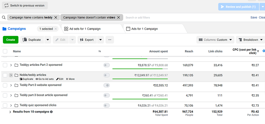Click the plus icon to add a column
Image resolution: width=265 pixels, height=124 pixels.
264,51
